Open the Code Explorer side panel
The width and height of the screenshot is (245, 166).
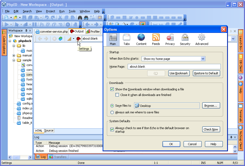click(x=4, y=42)
